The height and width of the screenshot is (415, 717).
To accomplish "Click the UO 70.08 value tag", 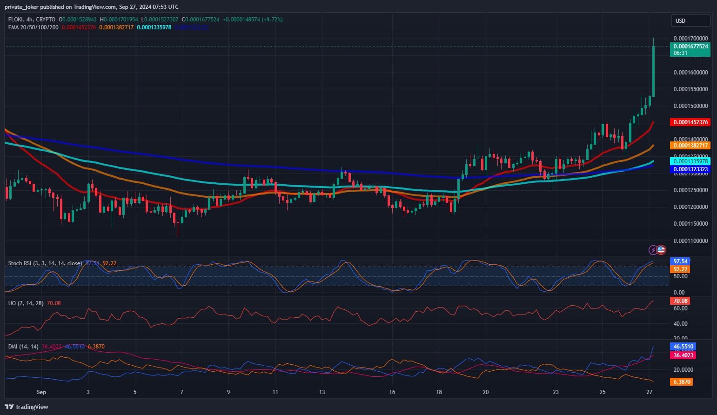I will coord(680,301).
